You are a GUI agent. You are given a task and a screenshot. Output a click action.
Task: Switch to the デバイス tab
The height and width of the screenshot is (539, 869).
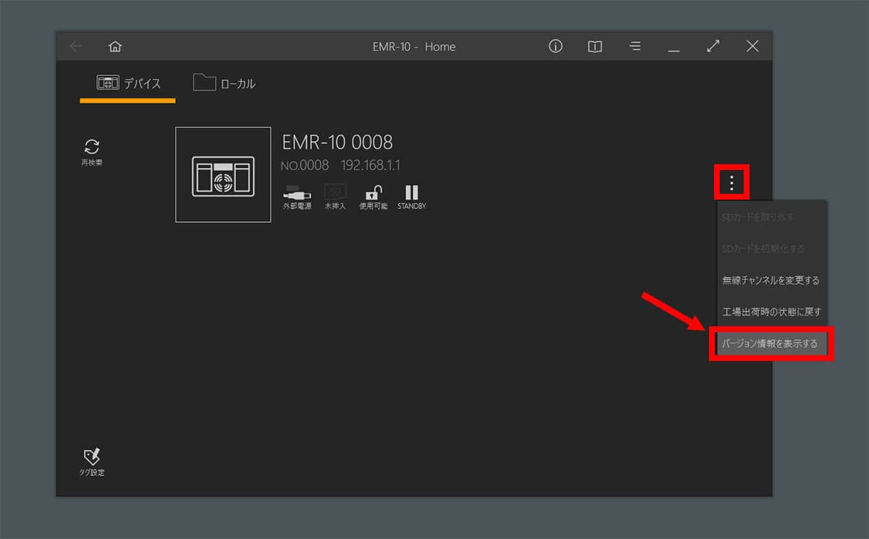point(128,84)
